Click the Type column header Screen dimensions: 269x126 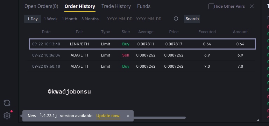106,32
